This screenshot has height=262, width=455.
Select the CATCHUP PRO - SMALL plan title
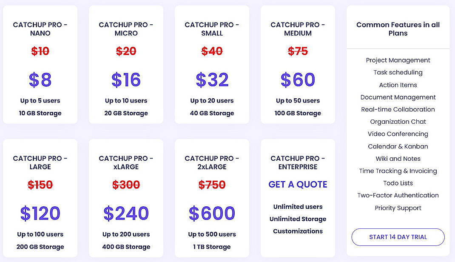[211, 29]
